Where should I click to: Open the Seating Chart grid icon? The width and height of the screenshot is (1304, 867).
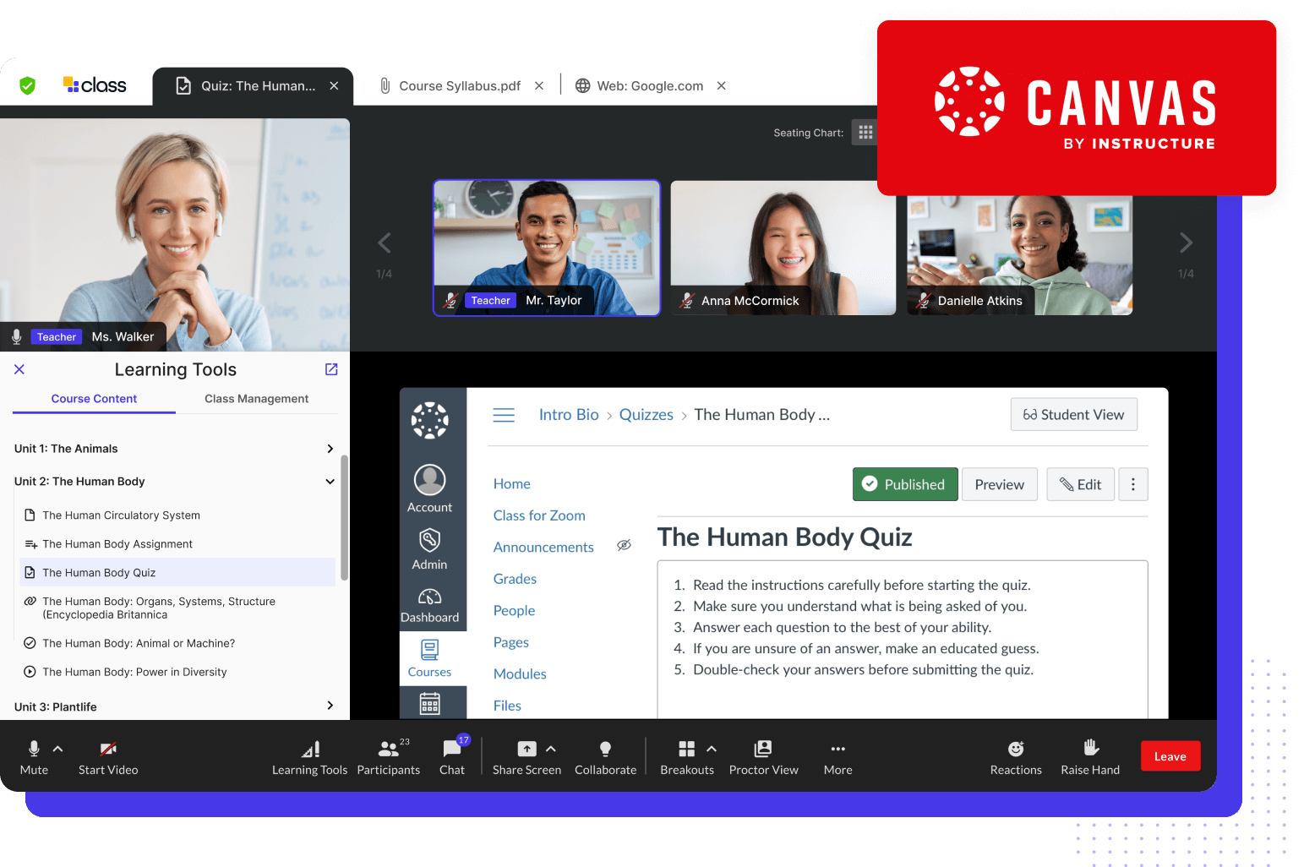[x=865, y=133]
